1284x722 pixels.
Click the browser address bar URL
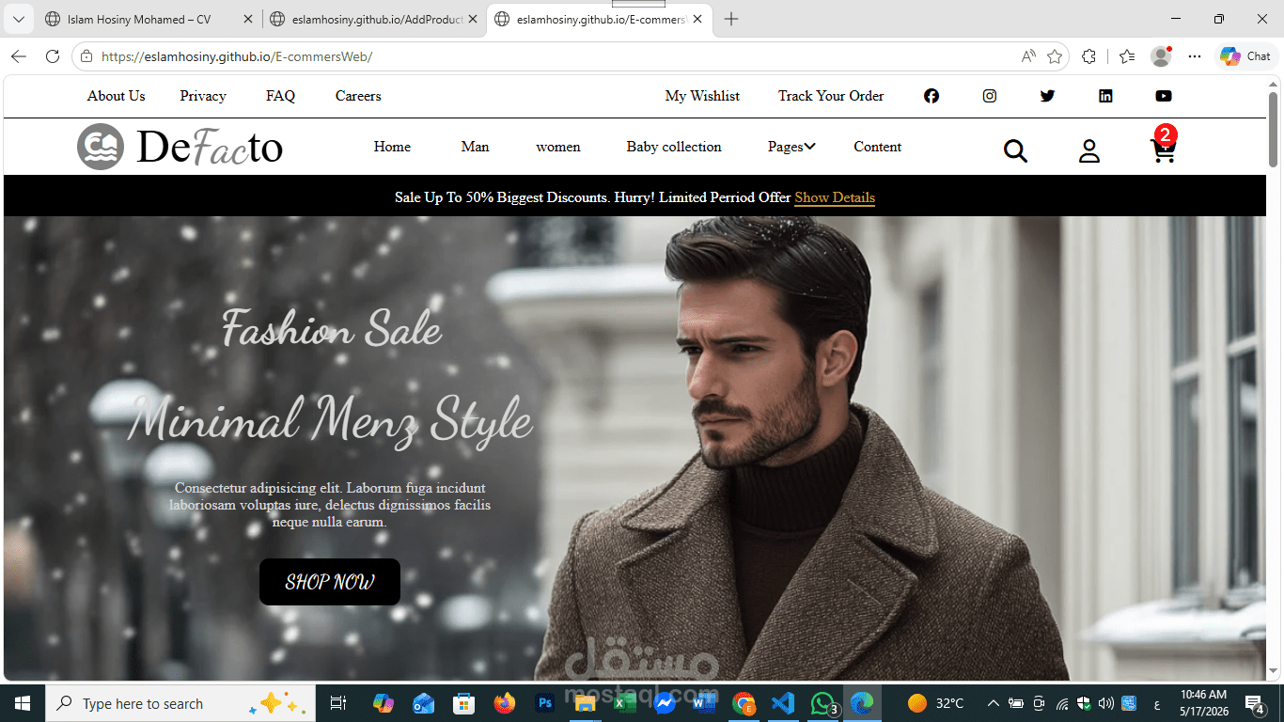pos(237,56)
